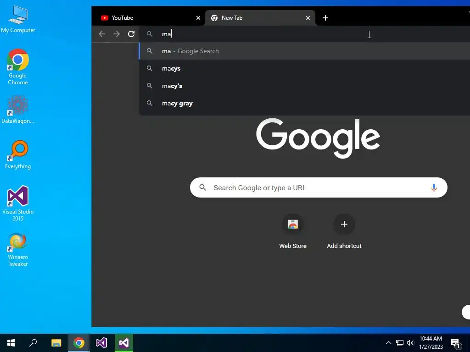Open taskbar search

[33, 343]
